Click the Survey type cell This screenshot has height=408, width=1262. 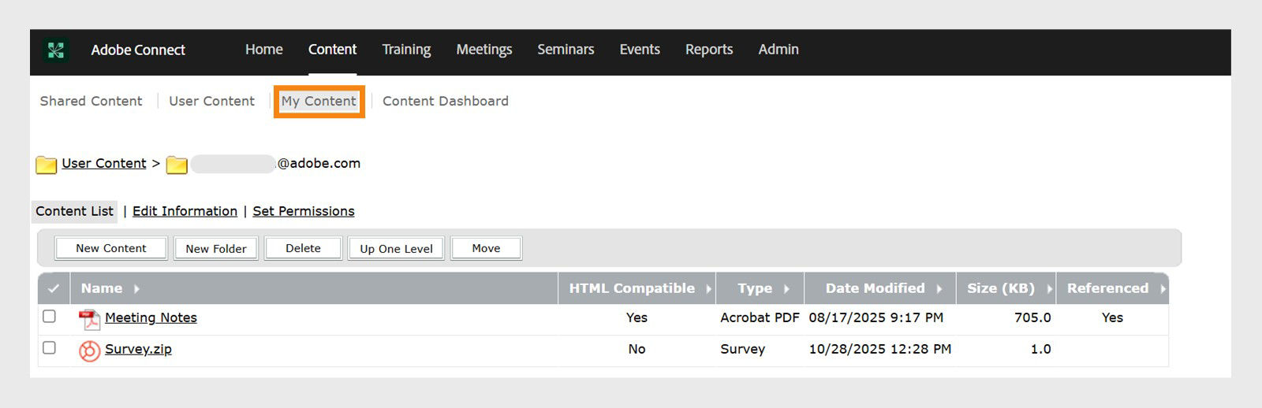pos(742,349)
